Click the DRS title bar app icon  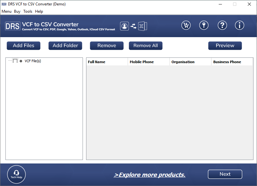[4, 4]
